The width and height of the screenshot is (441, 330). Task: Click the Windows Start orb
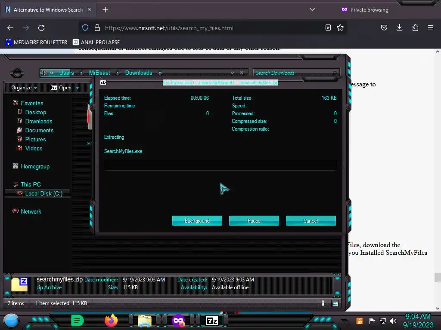coord(11,321)
